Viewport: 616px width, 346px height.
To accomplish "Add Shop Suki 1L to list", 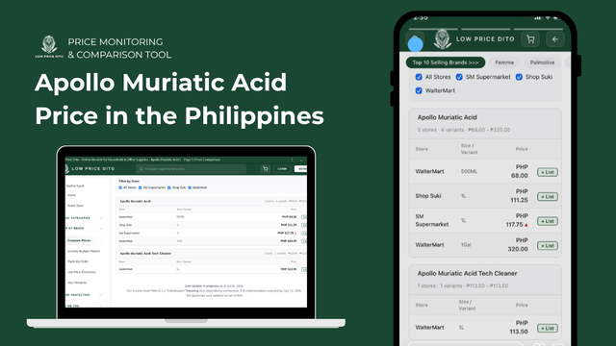I will click(548, 196).
